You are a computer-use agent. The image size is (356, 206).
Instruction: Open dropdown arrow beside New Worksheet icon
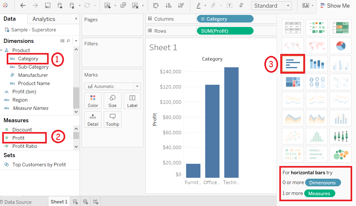click(x=115, y=6)
